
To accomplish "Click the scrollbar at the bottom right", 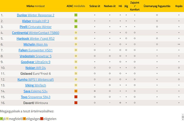I will [x=183, y=117].
